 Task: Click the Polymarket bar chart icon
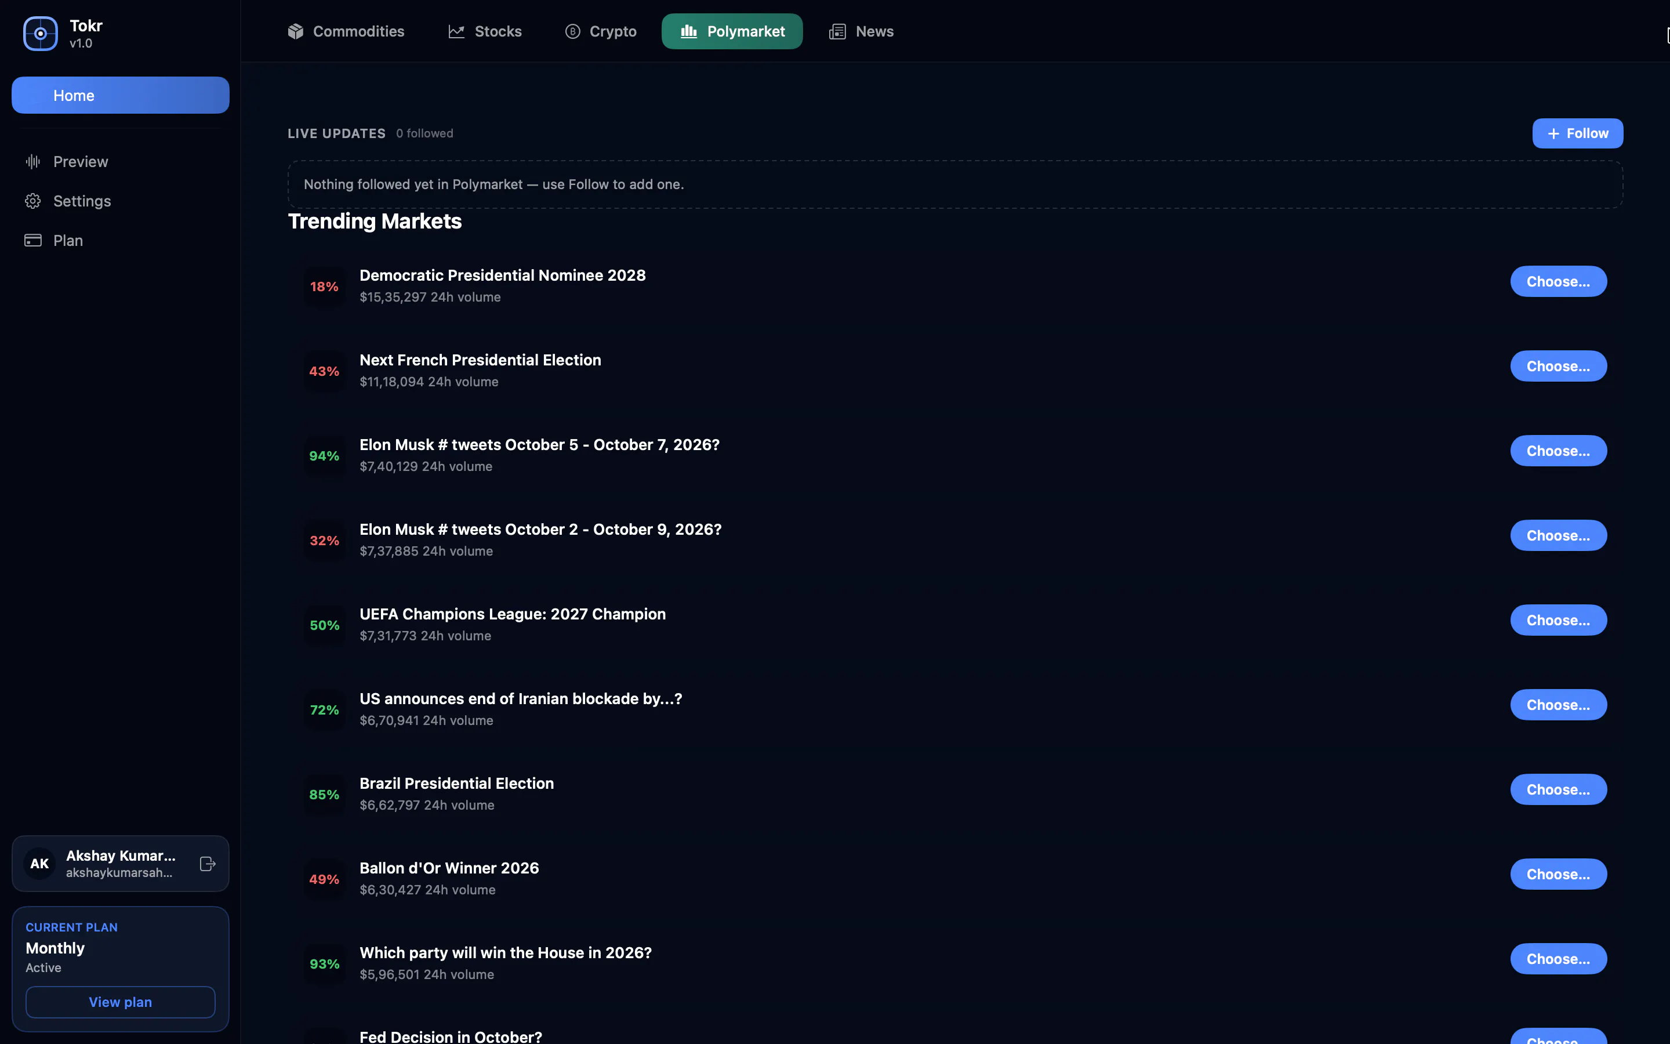point(689,32)
